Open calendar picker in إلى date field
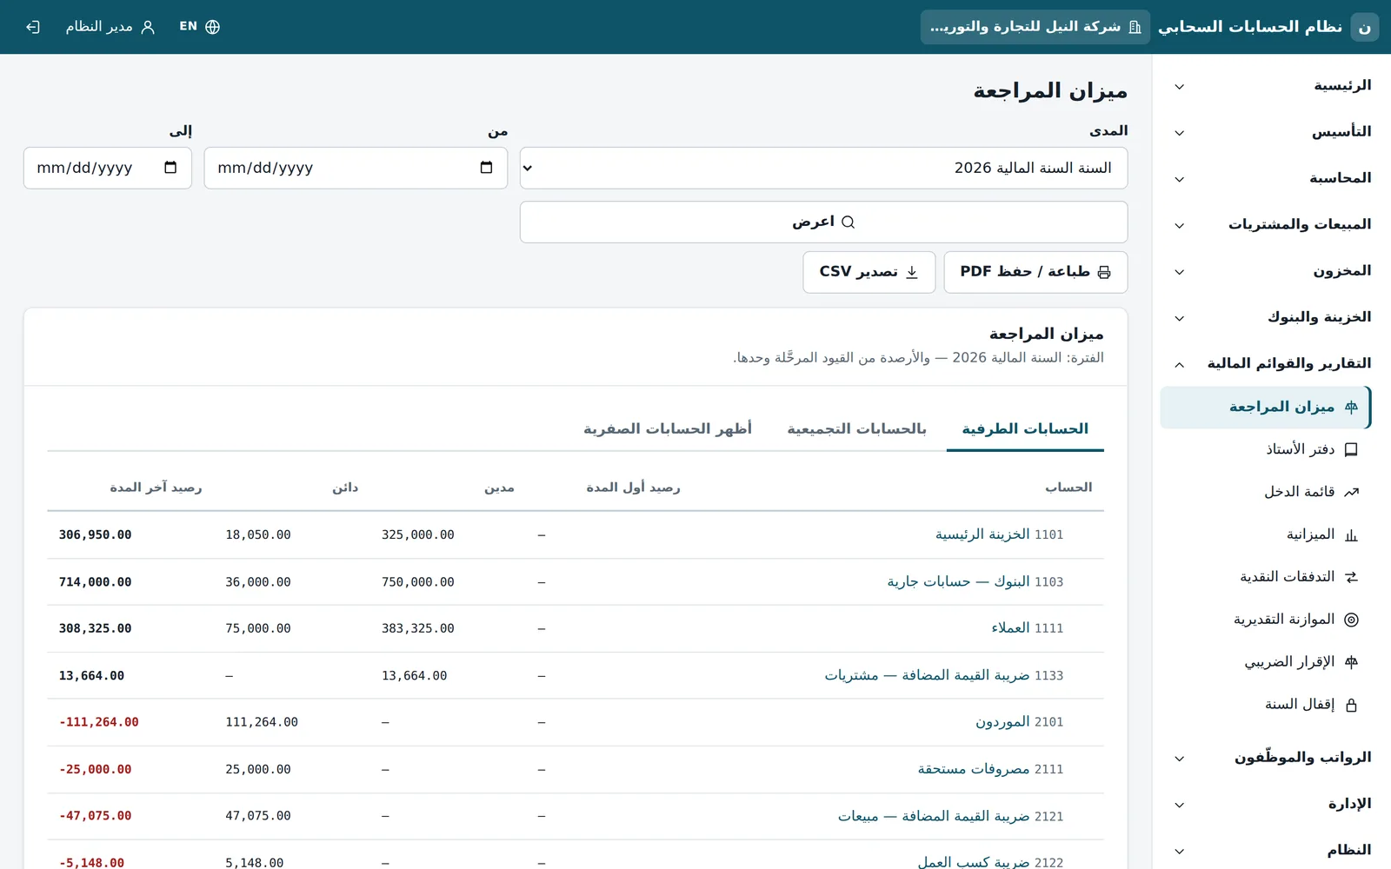The height and width of the screenshot is (869, 1391). coord(170,168)
